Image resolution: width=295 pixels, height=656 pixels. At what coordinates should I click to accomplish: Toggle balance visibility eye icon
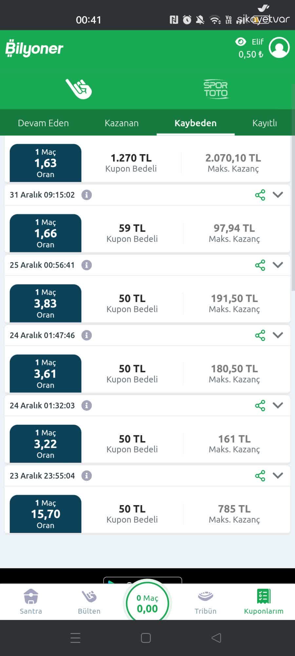click(x=241, y=42)
